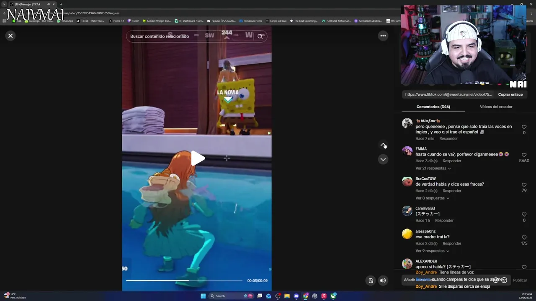Open KickBot Widget Builder bookmark

coord(157,20)
